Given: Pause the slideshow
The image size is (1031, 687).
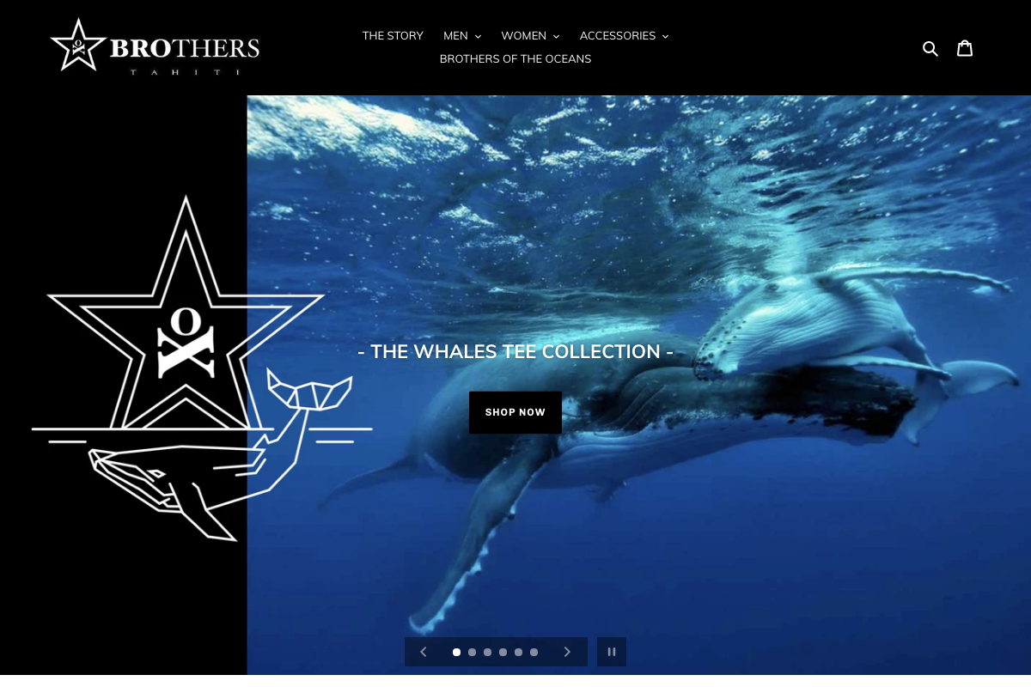Looking at the screenshot, I should tap(612, 652).
